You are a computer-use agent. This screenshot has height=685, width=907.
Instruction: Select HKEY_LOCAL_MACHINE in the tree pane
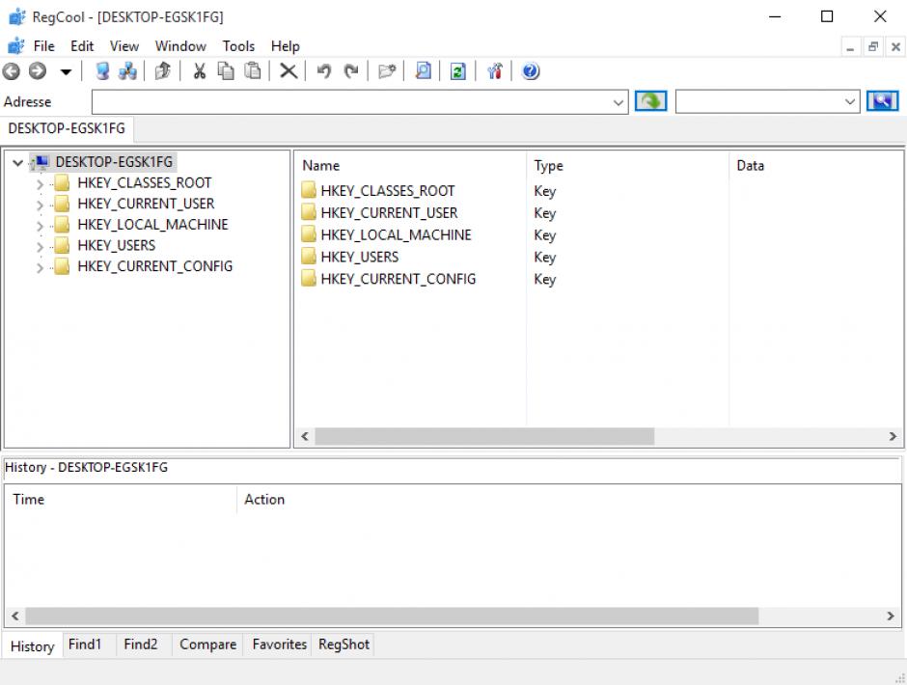(152, 225)
